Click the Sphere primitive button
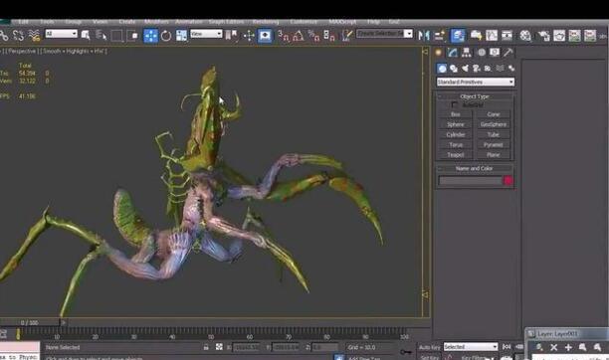Viewport: 609px width, 360px height. point(456,124)
